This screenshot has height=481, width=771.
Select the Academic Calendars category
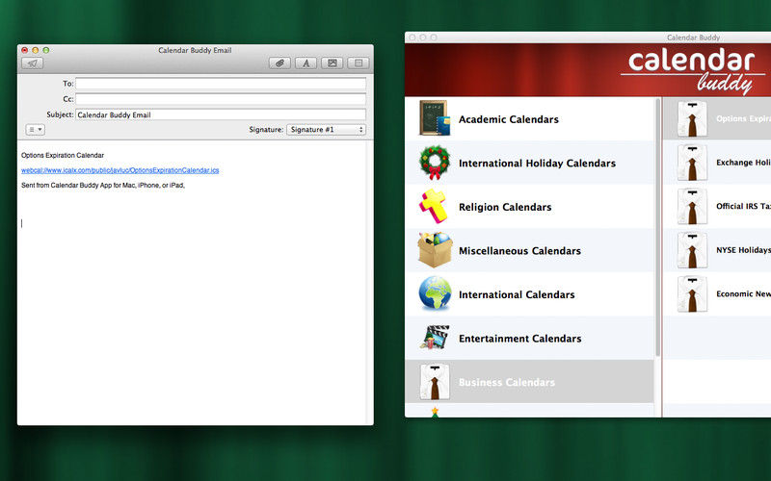[x=529, y=118]
